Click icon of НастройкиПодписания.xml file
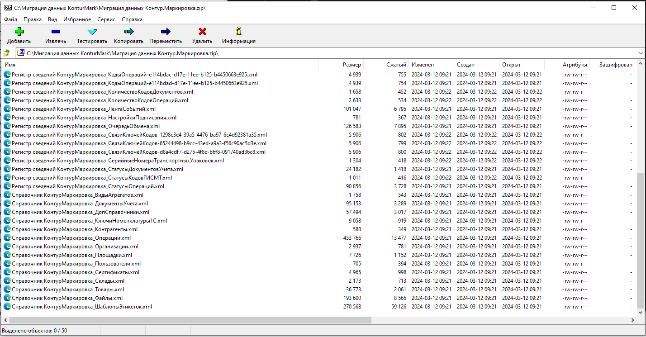Image resolution: width=646 pixels, height=337 pixels. tap(7, 118)
